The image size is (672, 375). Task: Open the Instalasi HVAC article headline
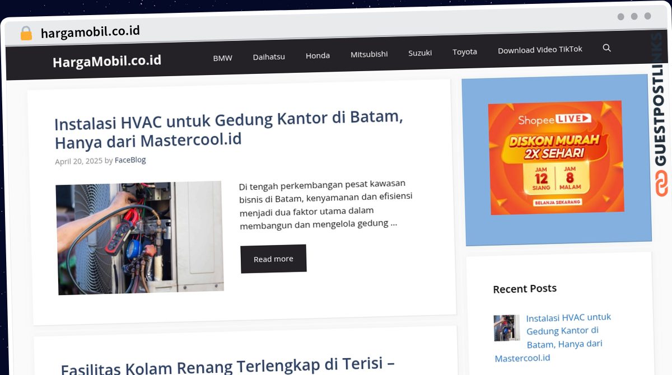click(229, 129)
